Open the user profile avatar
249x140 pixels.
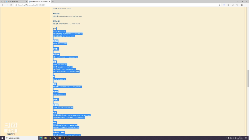click(242, 5)
